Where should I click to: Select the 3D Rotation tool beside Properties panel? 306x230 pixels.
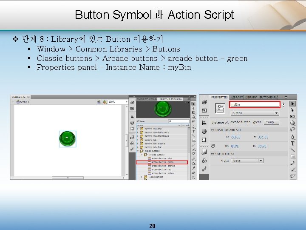[x=292, y=123]
